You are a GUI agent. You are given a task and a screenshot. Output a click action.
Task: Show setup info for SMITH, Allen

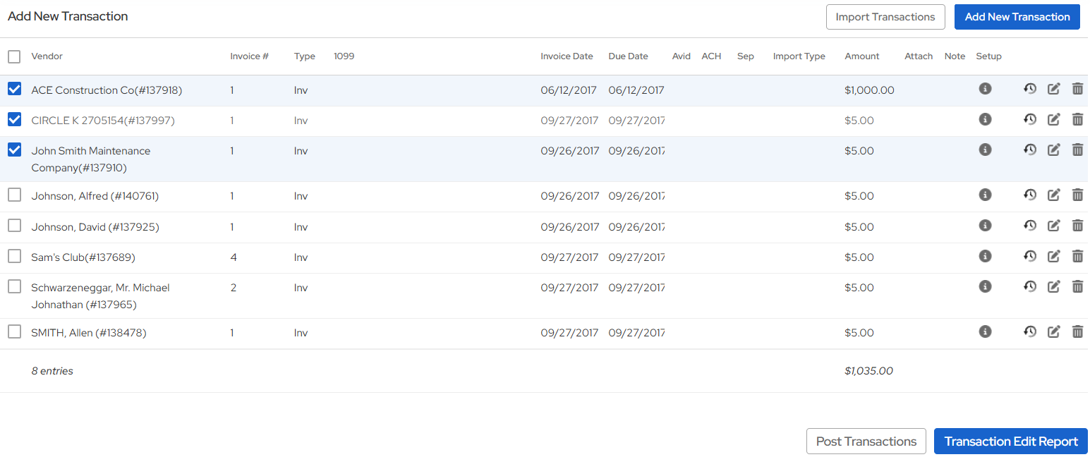click(985, 331)
